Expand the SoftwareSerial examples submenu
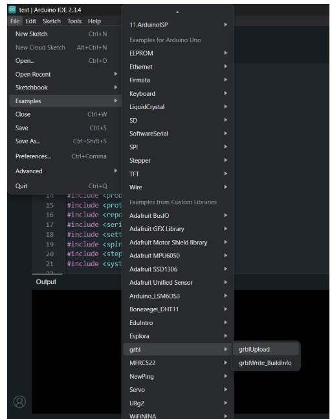 coord(177,134)
